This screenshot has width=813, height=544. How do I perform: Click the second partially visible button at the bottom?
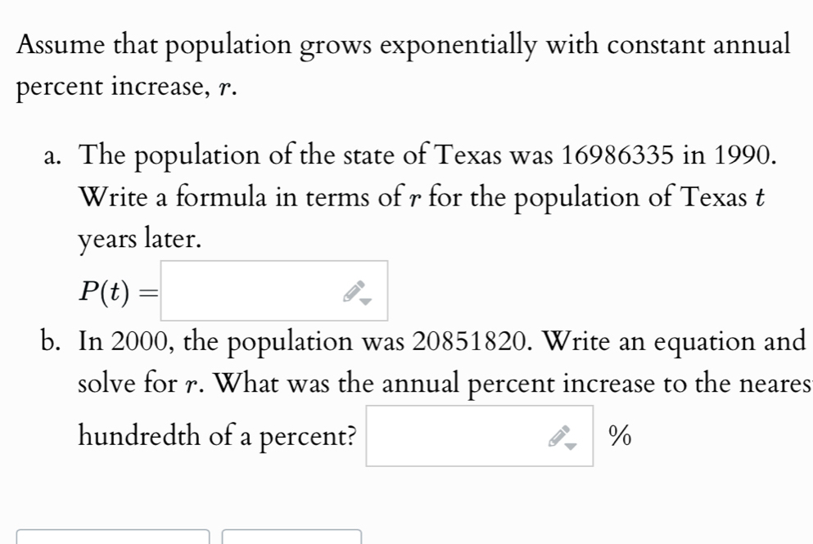tap(291, 537)
